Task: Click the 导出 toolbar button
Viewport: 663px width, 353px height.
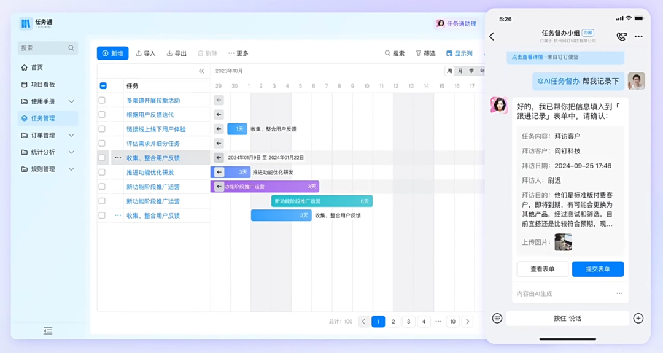Action: tap(176, 53)
